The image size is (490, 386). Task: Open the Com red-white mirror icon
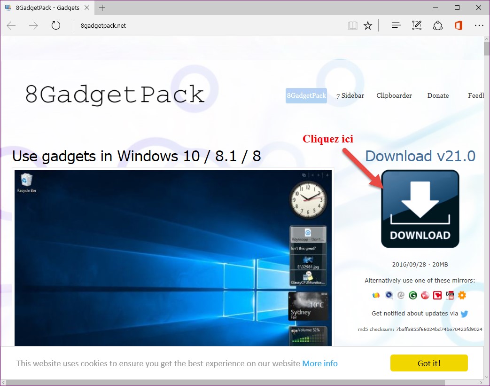(450, 295)
